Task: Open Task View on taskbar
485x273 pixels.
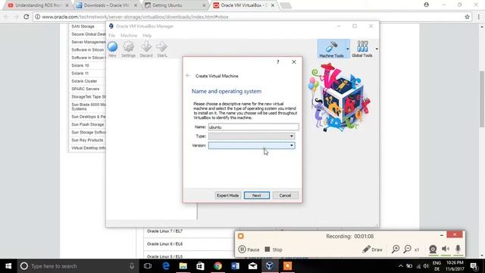Action: click(x=148, y=266)
